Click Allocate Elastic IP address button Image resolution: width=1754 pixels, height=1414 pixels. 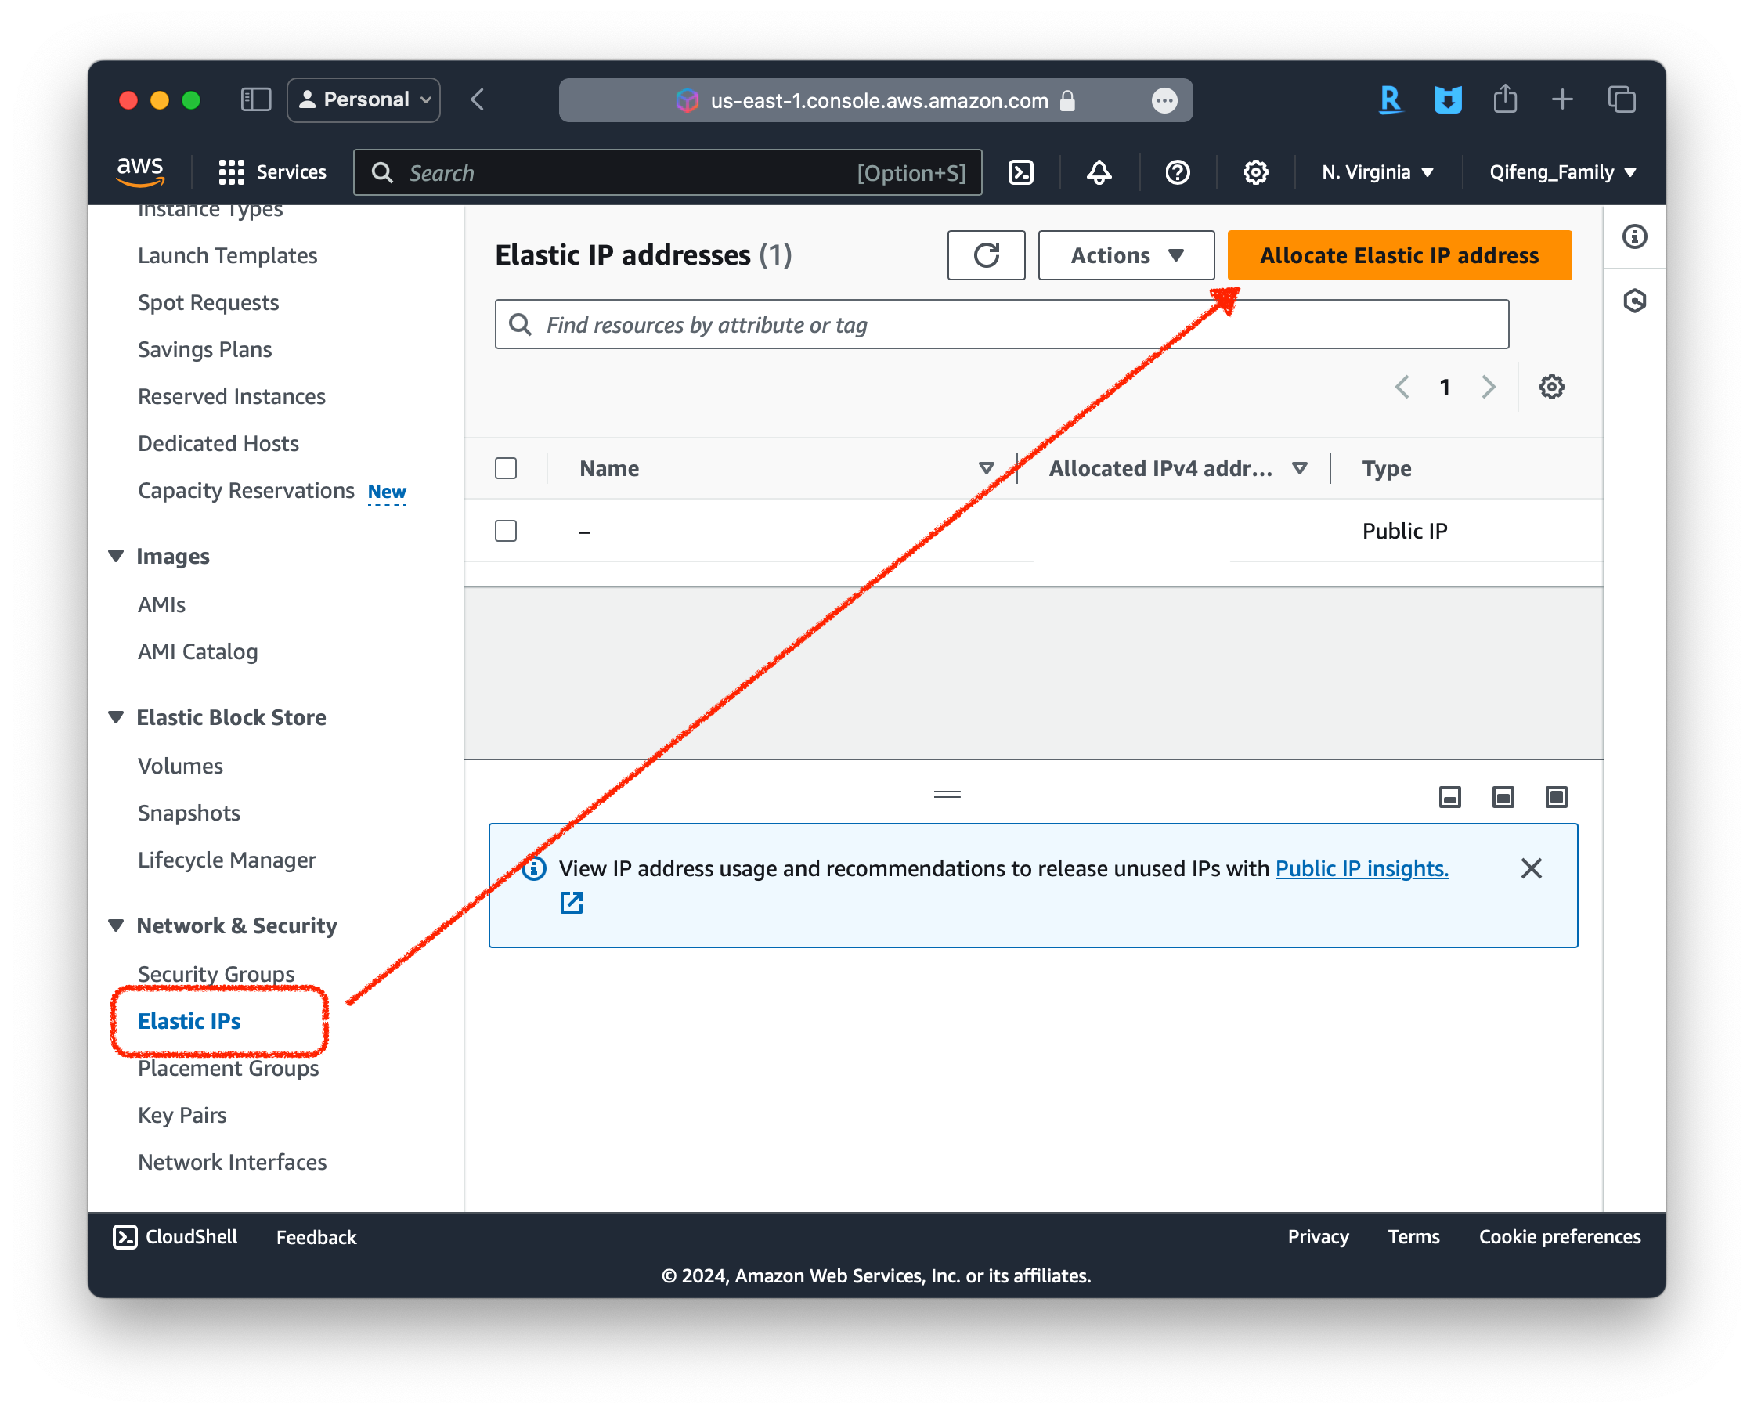pos(1399,255)
